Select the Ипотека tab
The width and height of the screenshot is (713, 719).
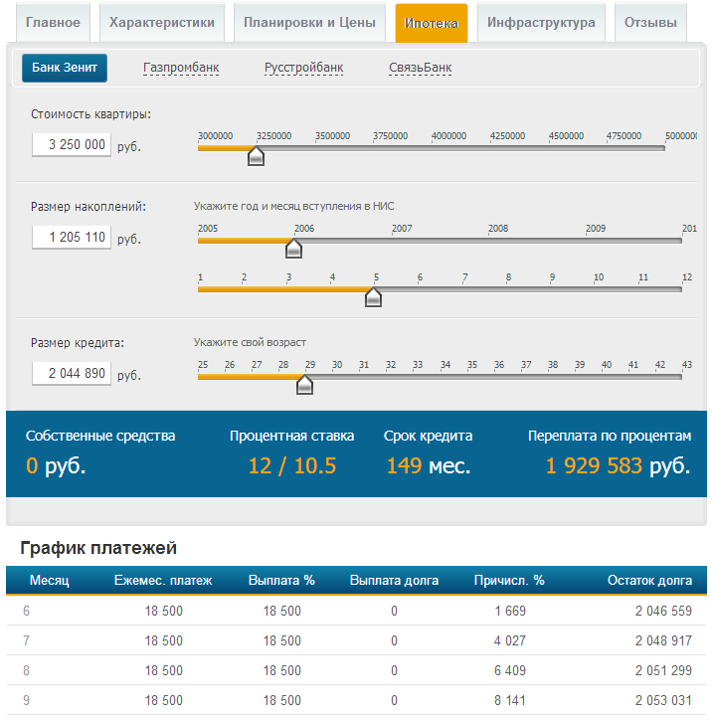click(432, 22)
